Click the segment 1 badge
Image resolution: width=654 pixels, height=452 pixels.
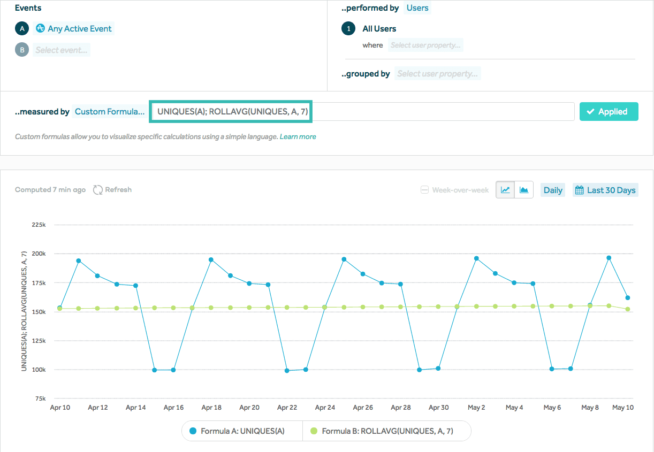point(348,29)
